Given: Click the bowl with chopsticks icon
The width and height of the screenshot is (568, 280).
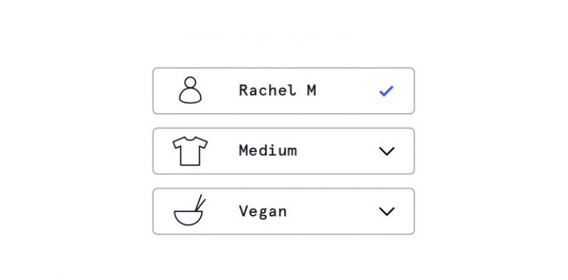Looking at the screenshot, I should tap(189, 210).
